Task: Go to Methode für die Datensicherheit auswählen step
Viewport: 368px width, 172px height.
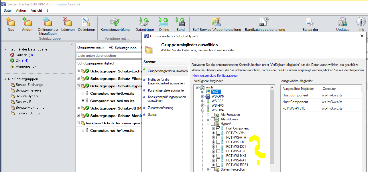Action: coord(166,81)
